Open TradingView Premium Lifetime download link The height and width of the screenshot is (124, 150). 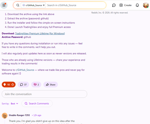pos(40,33)
